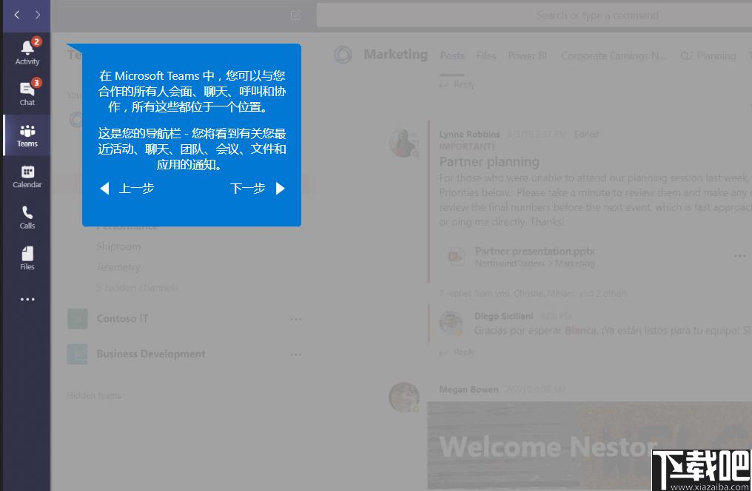This screenshot has width=752, height=491.
Task: Click Megan Bowen's avatar
Action: 403,397
